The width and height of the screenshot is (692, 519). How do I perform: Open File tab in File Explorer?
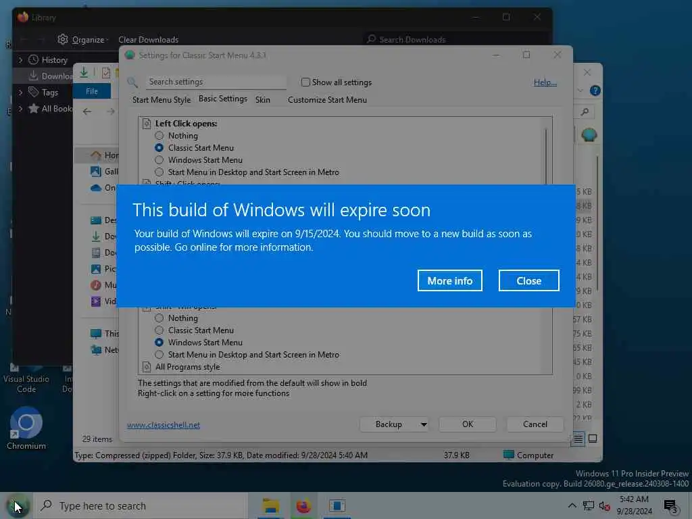(x=92, y=91)
